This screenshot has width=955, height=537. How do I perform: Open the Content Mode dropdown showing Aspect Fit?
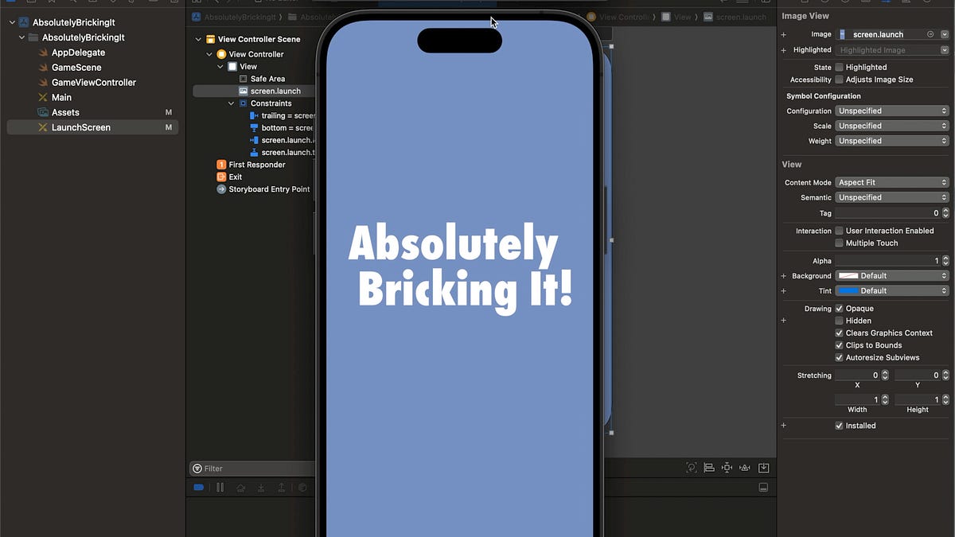click(x=891, y=182)
